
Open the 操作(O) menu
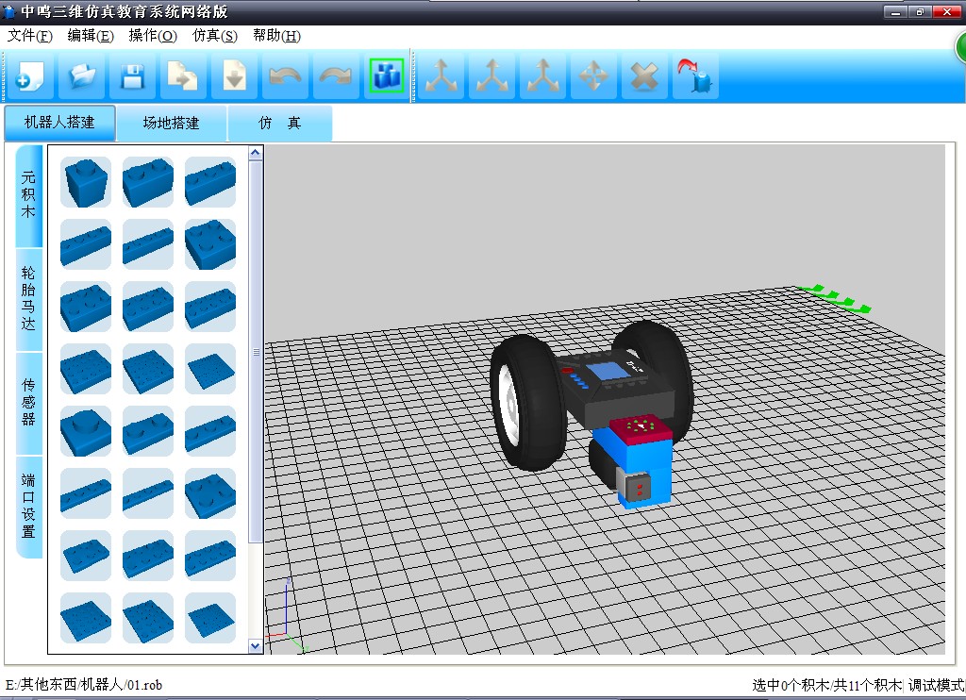point(153,36)
